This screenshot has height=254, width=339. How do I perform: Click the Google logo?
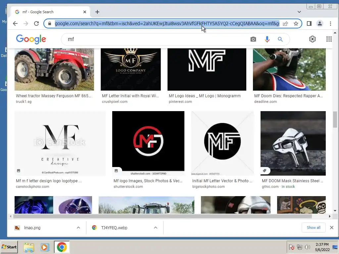(x=31, y=39)
